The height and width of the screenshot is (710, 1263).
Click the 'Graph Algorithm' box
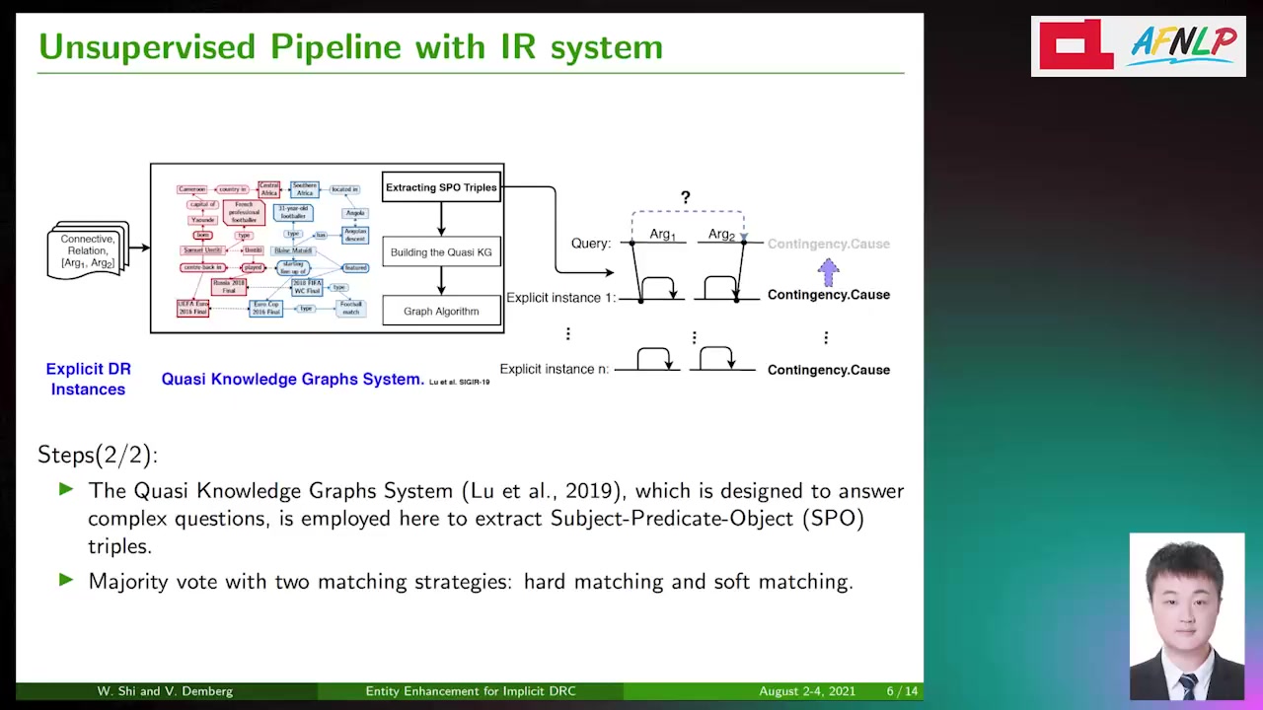pyautogui.click(x=441, y=311)
